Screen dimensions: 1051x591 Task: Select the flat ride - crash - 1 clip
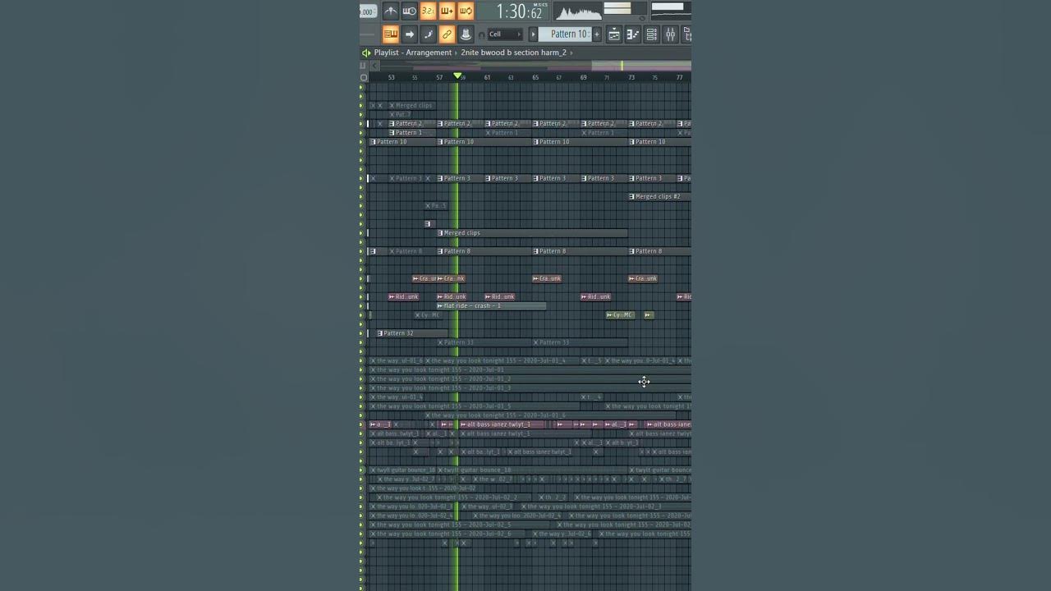click(491, 305)
